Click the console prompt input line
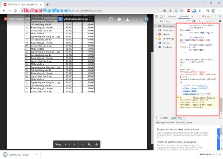This screenshot has height=159, width=223. [x=198, y=110]
